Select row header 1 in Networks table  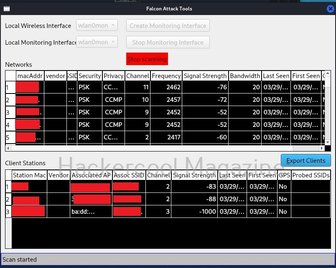10,87
